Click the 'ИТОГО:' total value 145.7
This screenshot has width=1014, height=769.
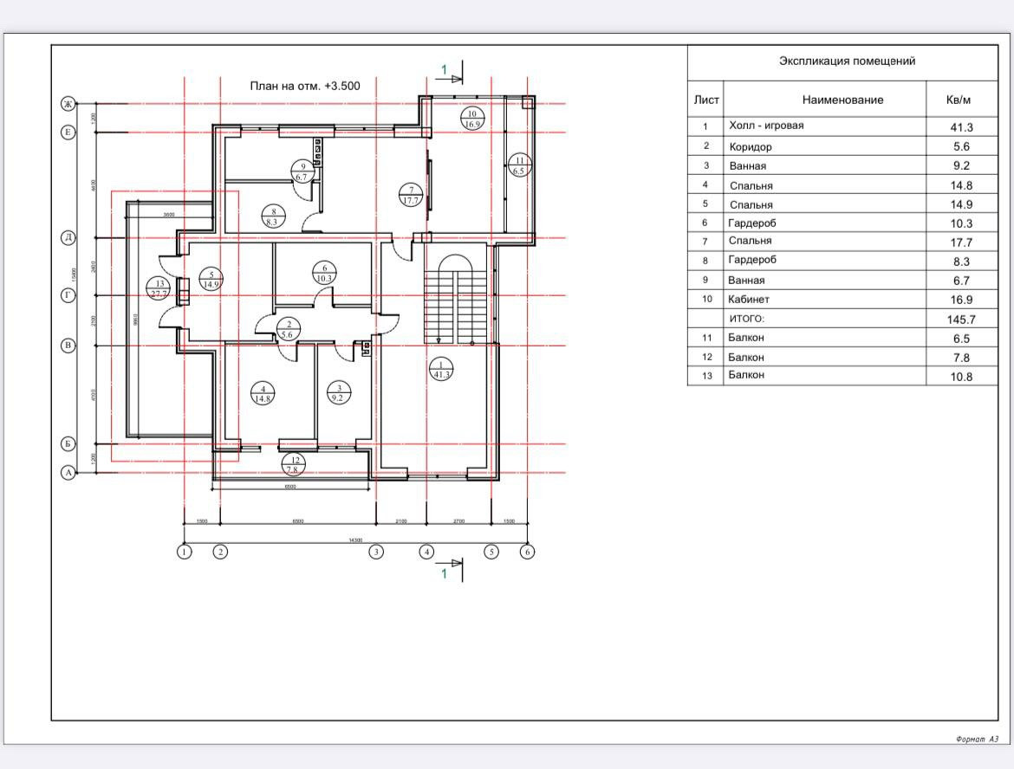click(x=961, y=320)
